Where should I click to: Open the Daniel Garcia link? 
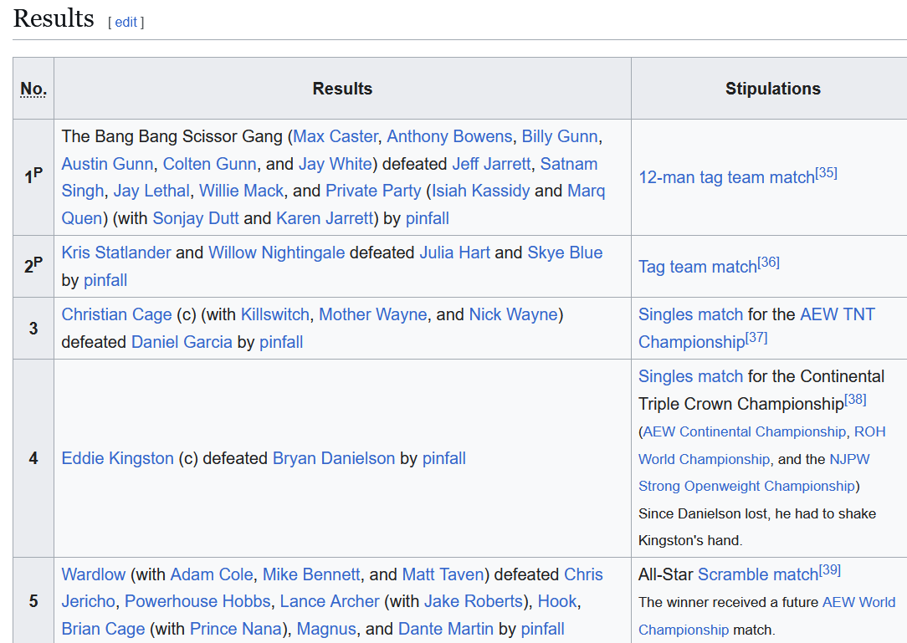pos(182,342)
